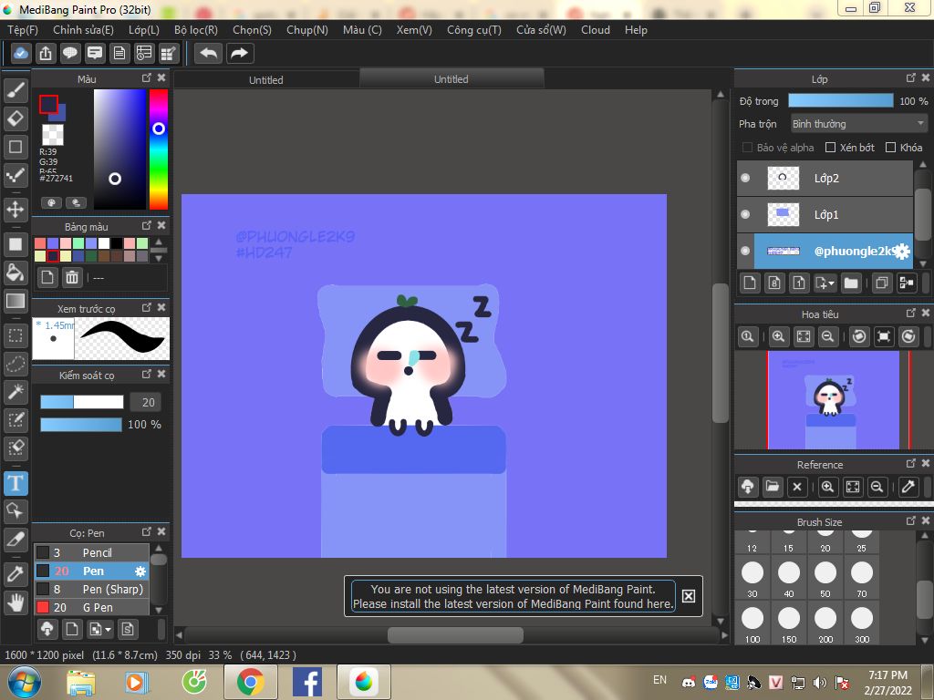
Task: Click the export icon in toolbar
Action: 46,54
